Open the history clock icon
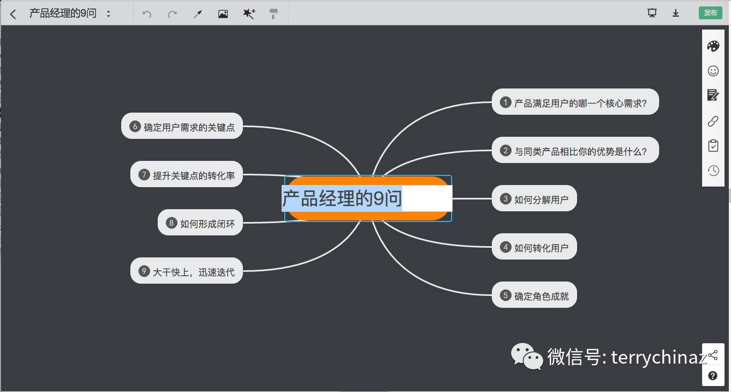731x392 pixels. (713, 171)
